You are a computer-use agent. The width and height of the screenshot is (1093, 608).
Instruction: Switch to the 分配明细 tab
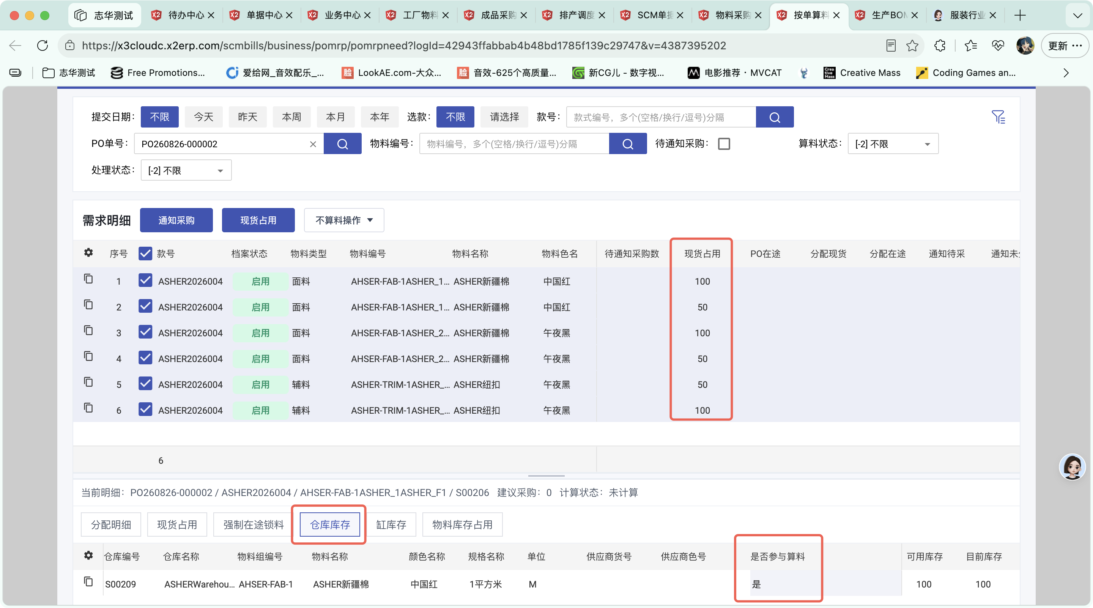(111, 525)
